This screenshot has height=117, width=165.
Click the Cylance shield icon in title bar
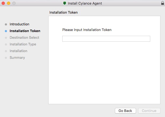pos(65,3)
